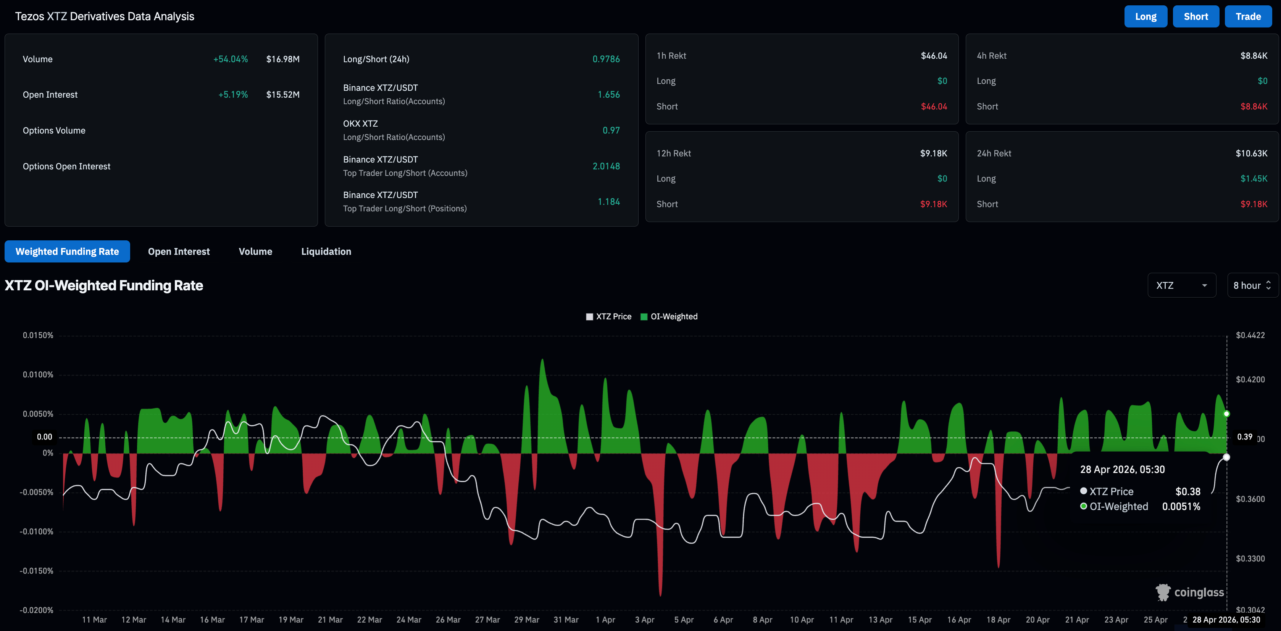Click the OI-Weighted tooltip data point marker
Viewport: 1281px width, 631px height.
coord(1226,414)
